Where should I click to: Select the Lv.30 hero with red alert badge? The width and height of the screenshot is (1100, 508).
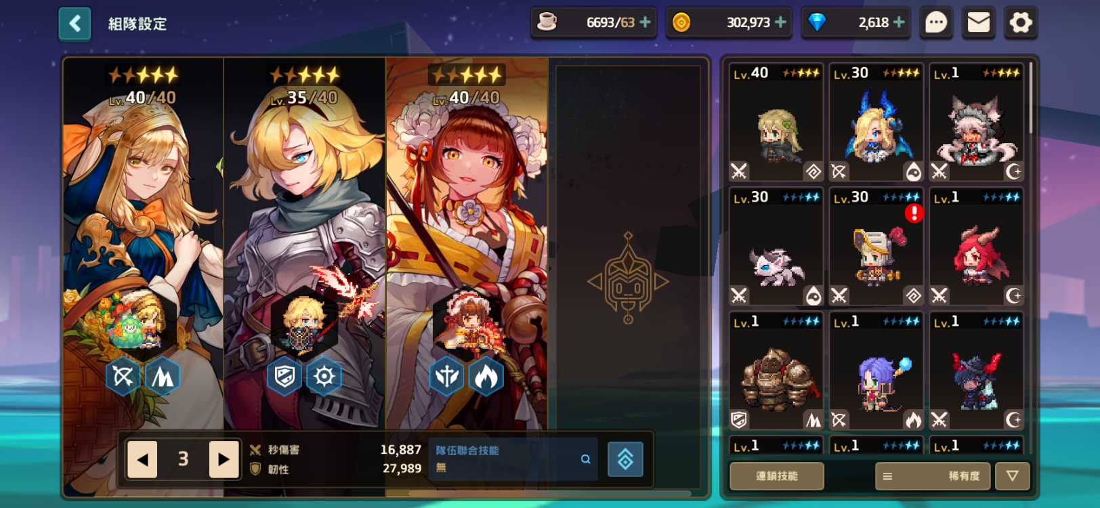(x=876, y=247)
